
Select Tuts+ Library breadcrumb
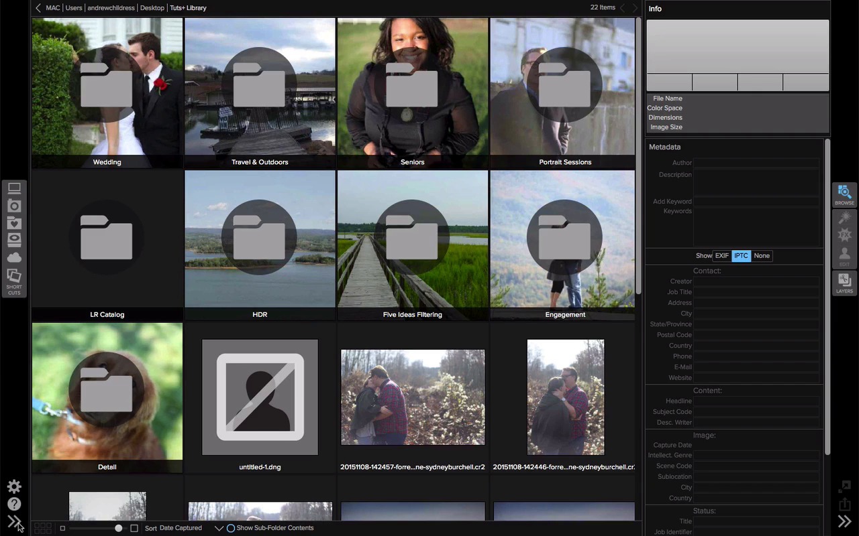[x=188, y=8]
